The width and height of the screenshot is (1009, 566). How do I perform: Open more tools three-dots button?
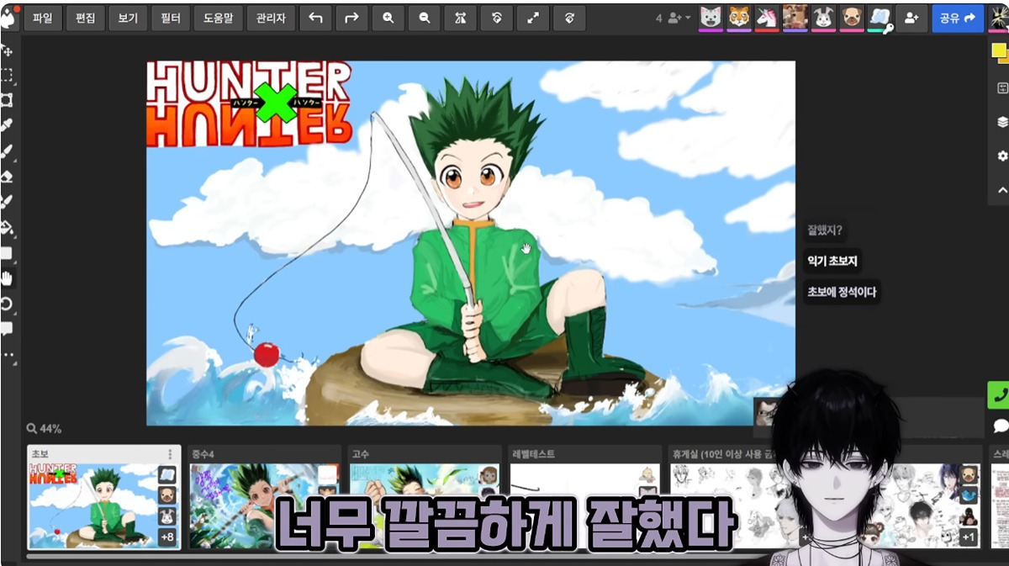point(8,355)
